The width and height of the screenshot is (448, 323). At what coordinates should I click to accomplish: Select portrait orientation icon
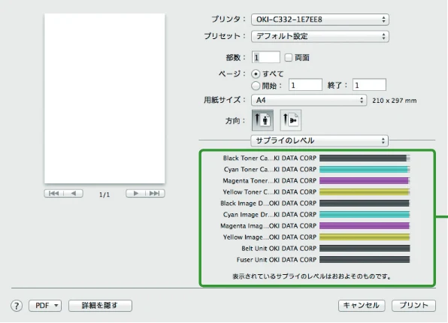[x=262, y=120]
